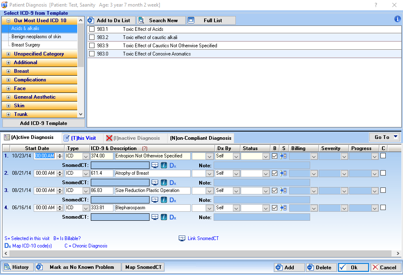Check the 983.2 caustic alkali box
This screenshot has height=275, width=403.
pyautogui.click(x=92, y=37)
